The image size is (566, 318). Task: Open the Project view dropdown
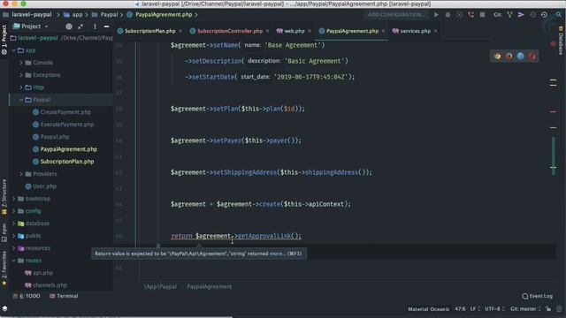pos(31,26)
